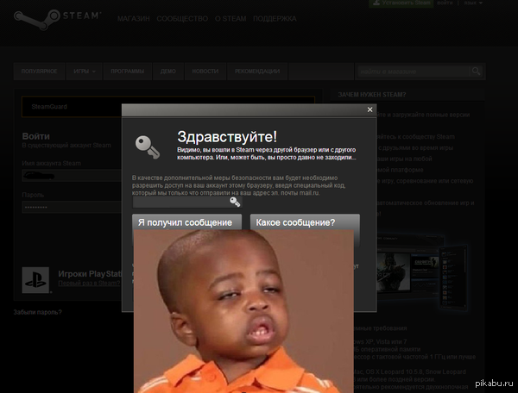Expand the язык language dropdown

click(473, 3)
